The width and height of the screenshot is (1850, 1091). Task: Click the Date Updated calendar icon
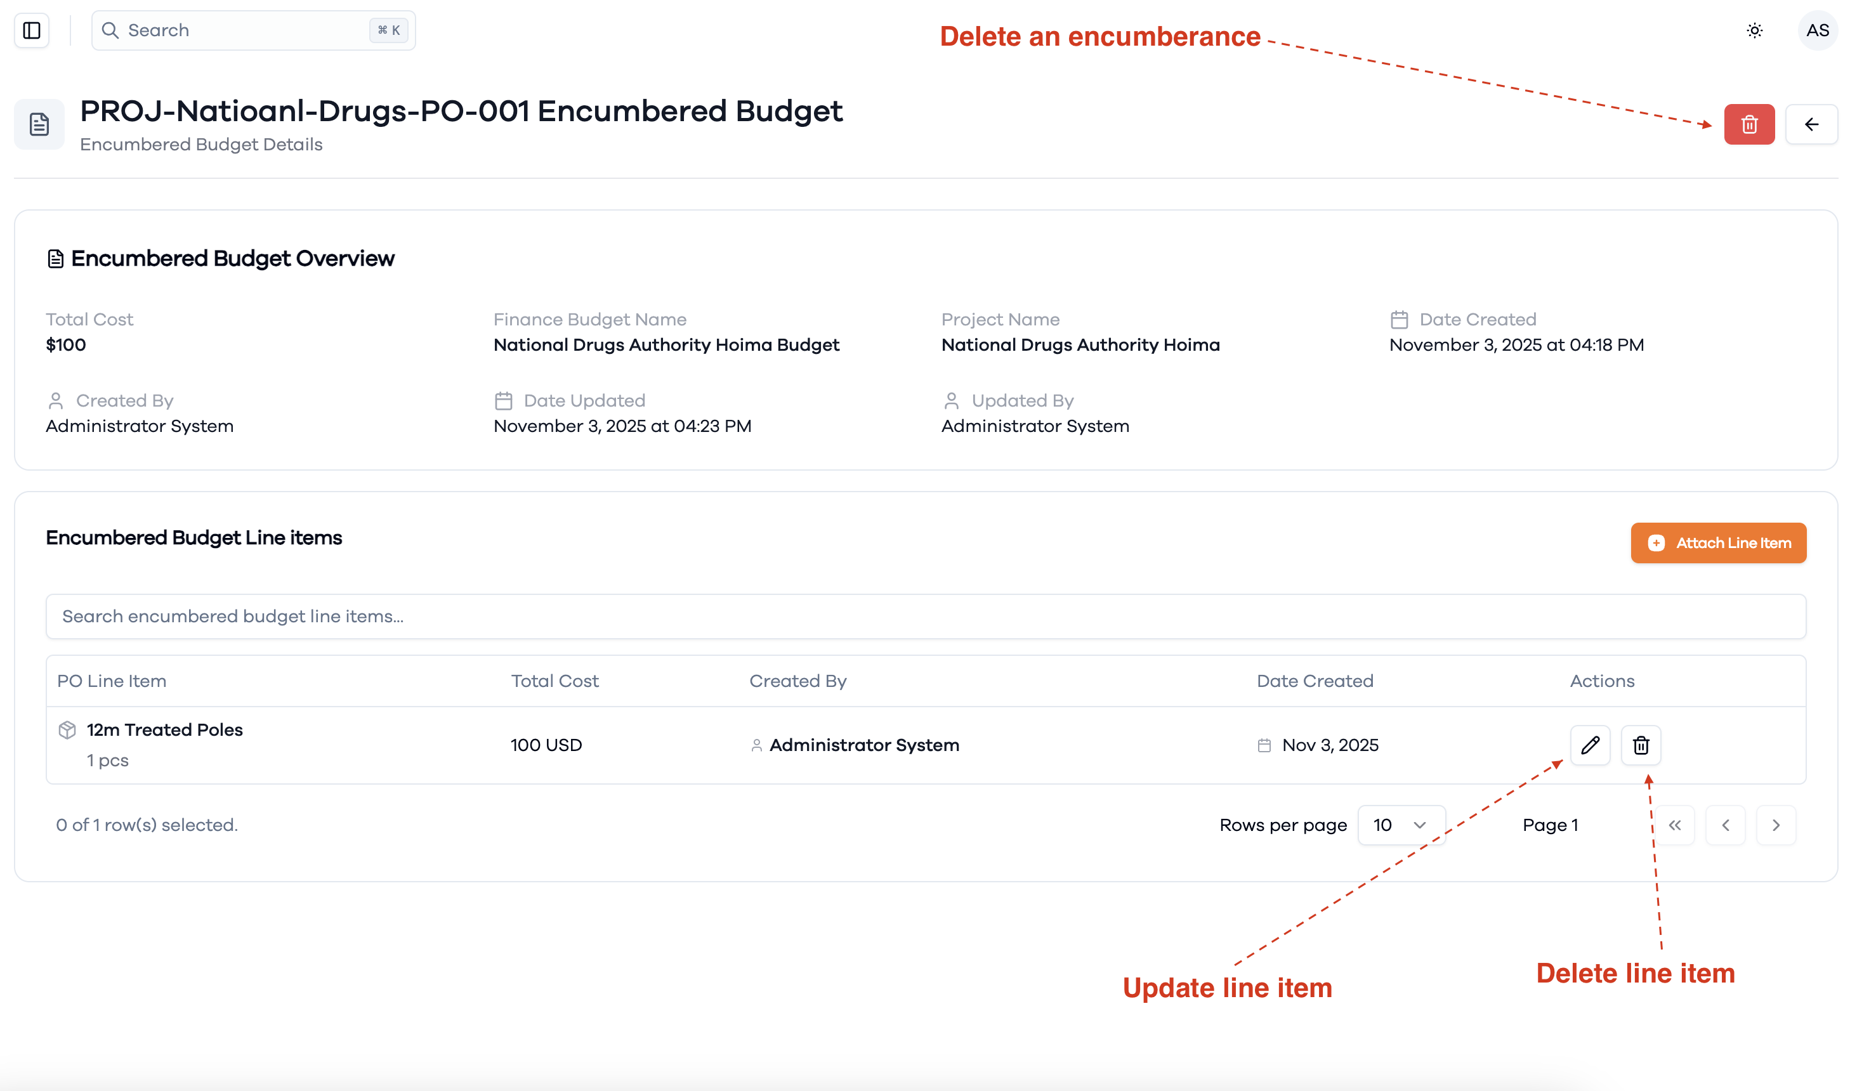click(503, 401)
